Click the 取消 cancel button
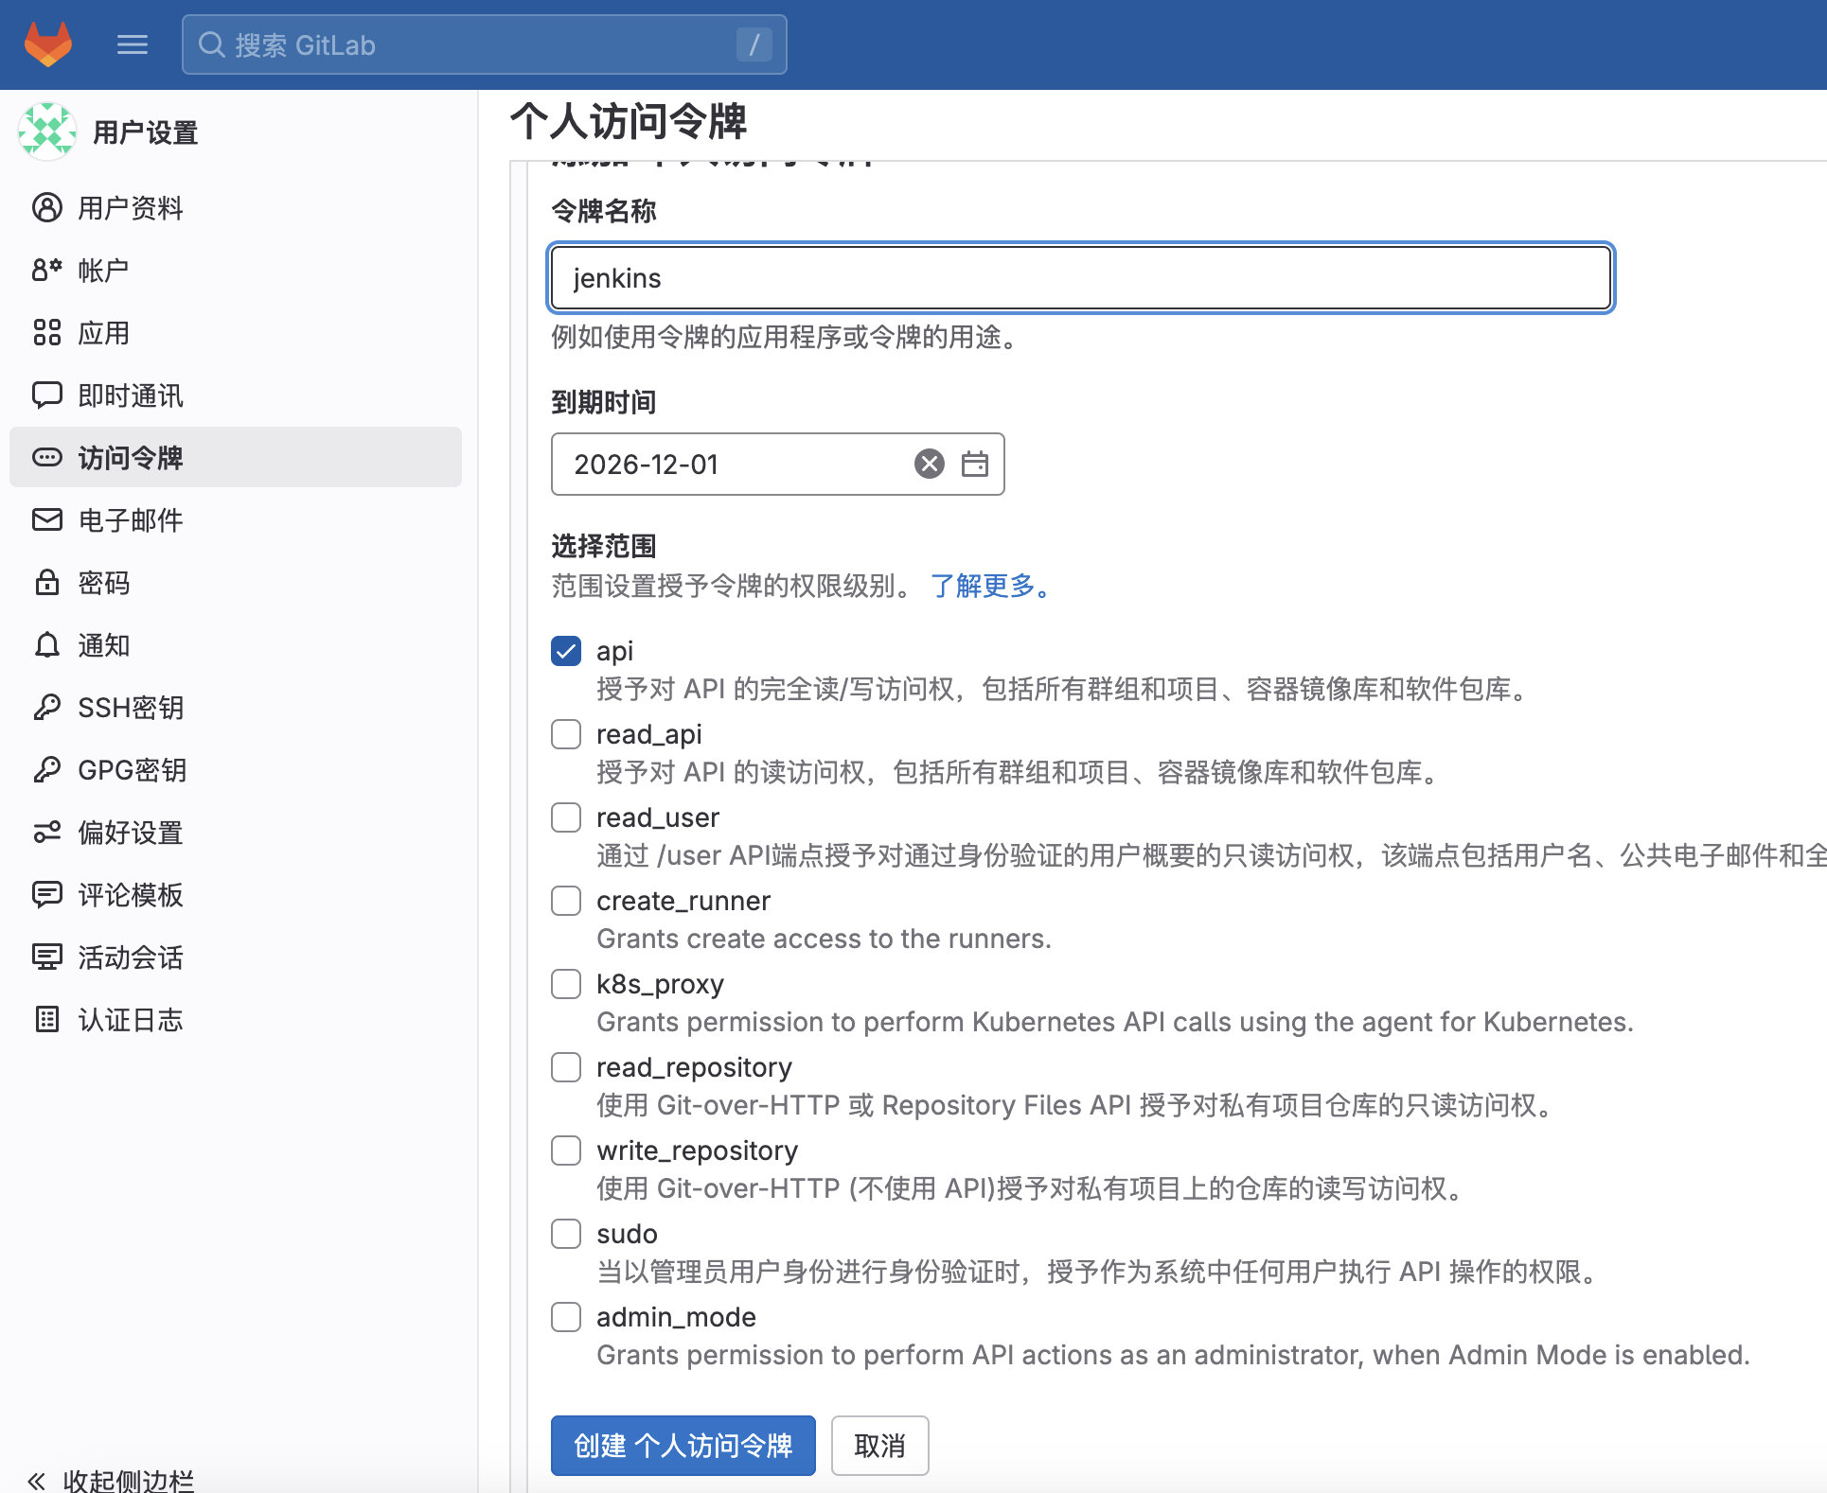 [x=879, y=1446]
